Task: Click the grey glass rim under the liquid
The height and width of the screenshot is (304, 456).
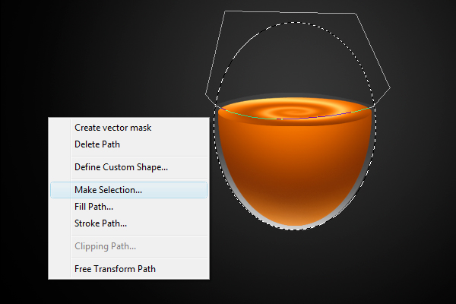Action: coord(294,227)
